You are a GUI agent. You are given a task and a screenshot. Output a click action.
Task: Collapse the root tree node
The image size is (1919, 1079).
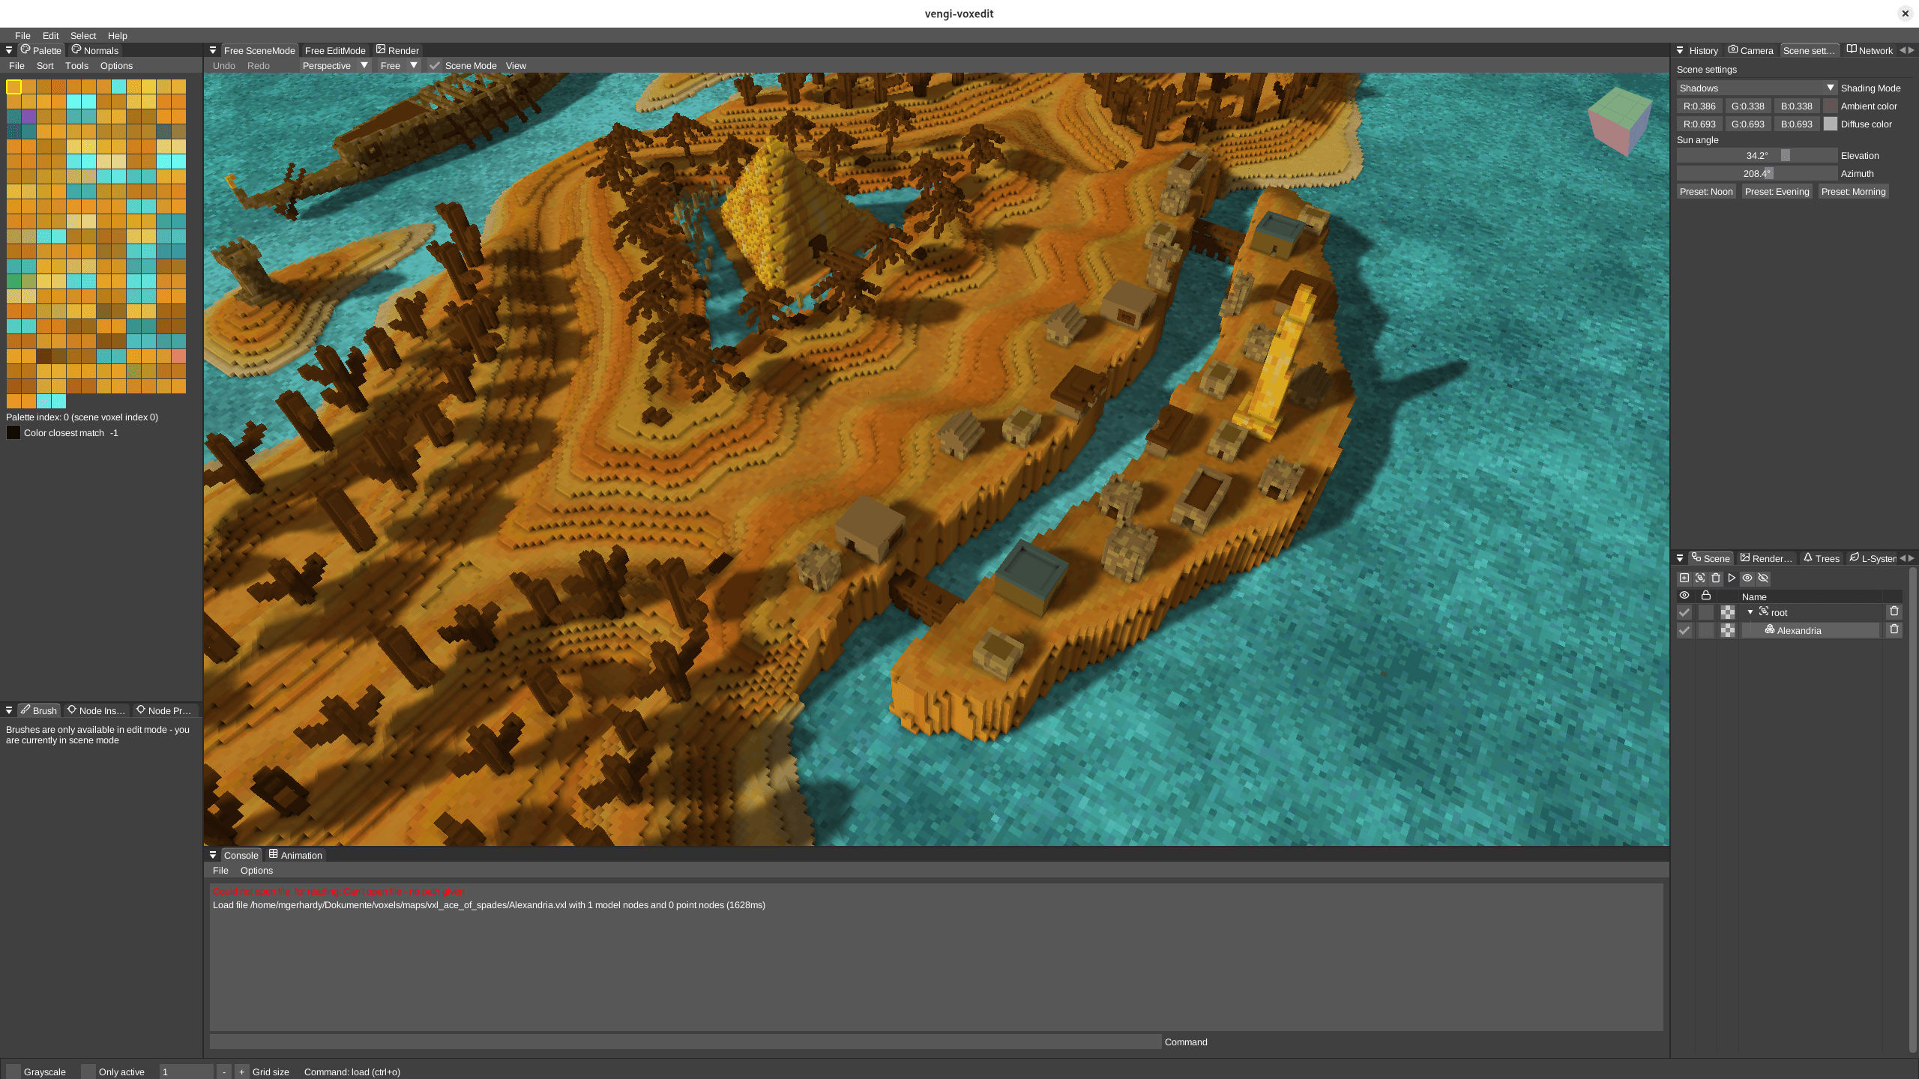1750,612
